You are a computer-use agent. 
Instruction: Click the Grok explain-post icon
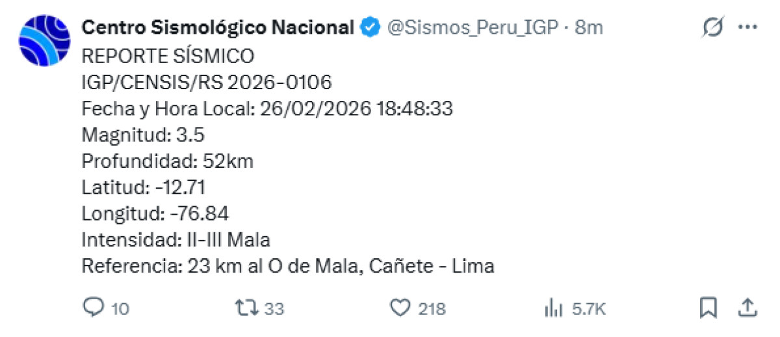[x=714, y=27]
